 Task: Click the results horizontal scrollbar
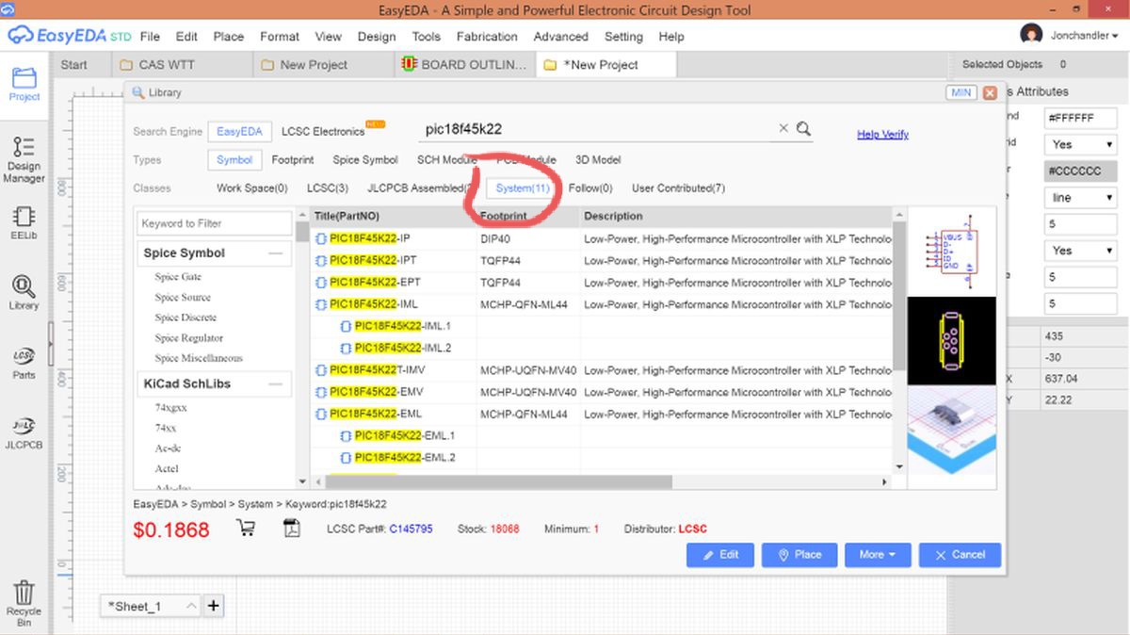pyautogui.click(x=499, y=481)
